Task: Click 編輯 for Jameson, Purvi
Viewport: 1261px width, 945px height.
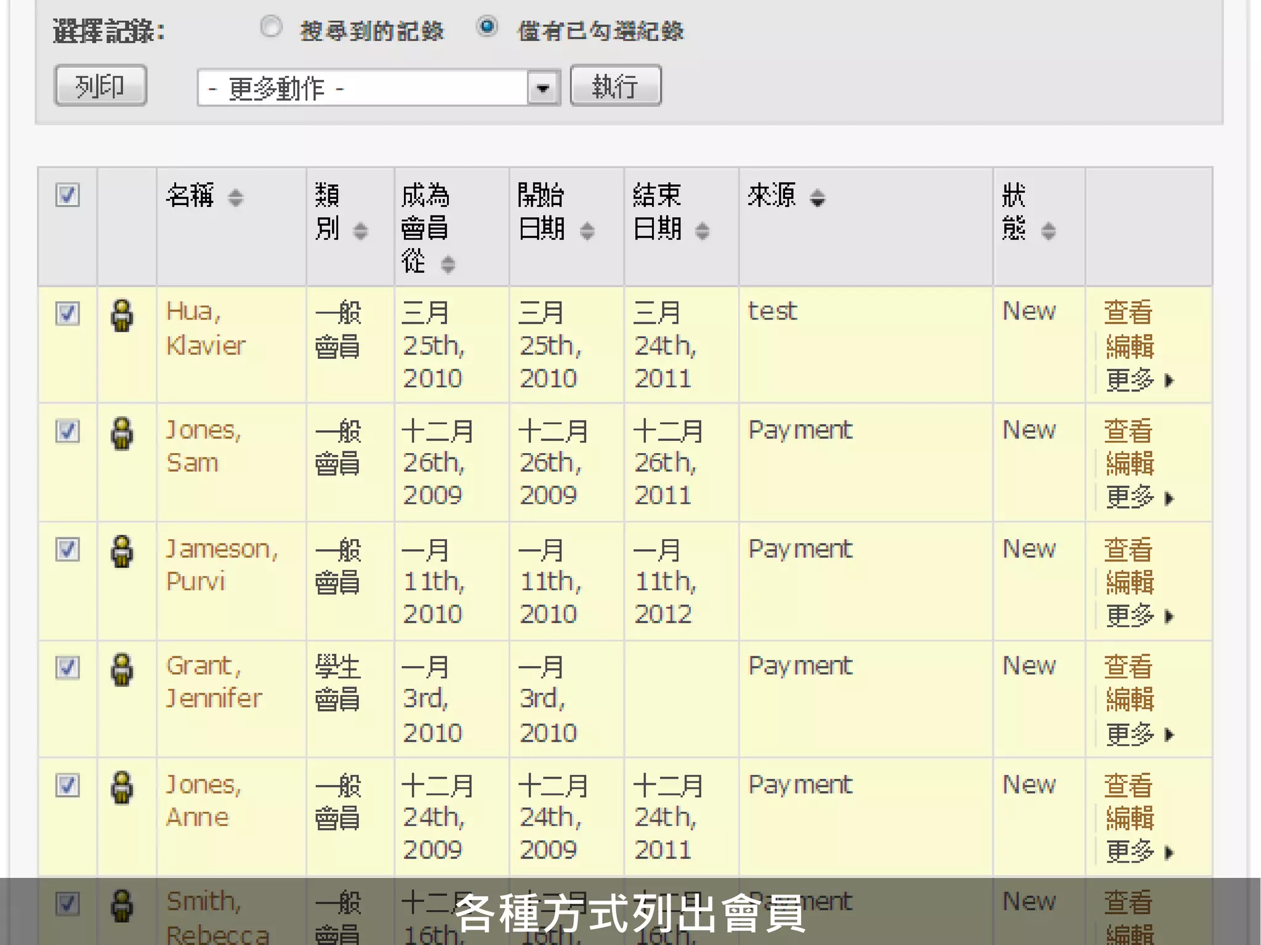Action: pyautogui.click(x=1130, y=582)
